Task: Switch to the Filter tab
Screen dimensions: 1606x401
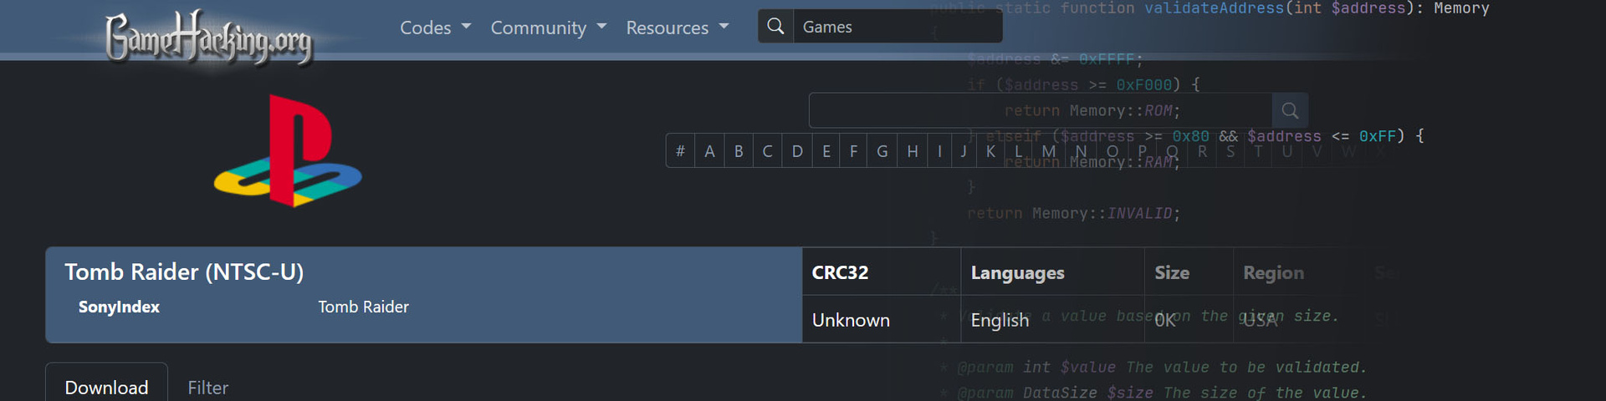Action: [207, 387]
